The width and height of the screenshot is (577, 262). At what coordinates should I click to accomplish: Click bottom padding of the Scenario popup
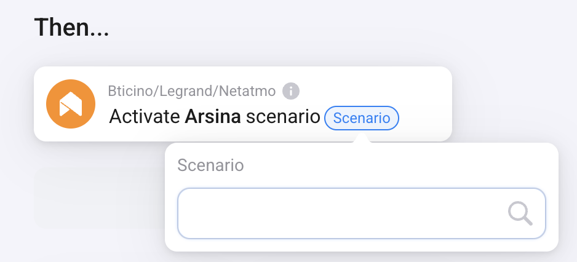[362, 245]
